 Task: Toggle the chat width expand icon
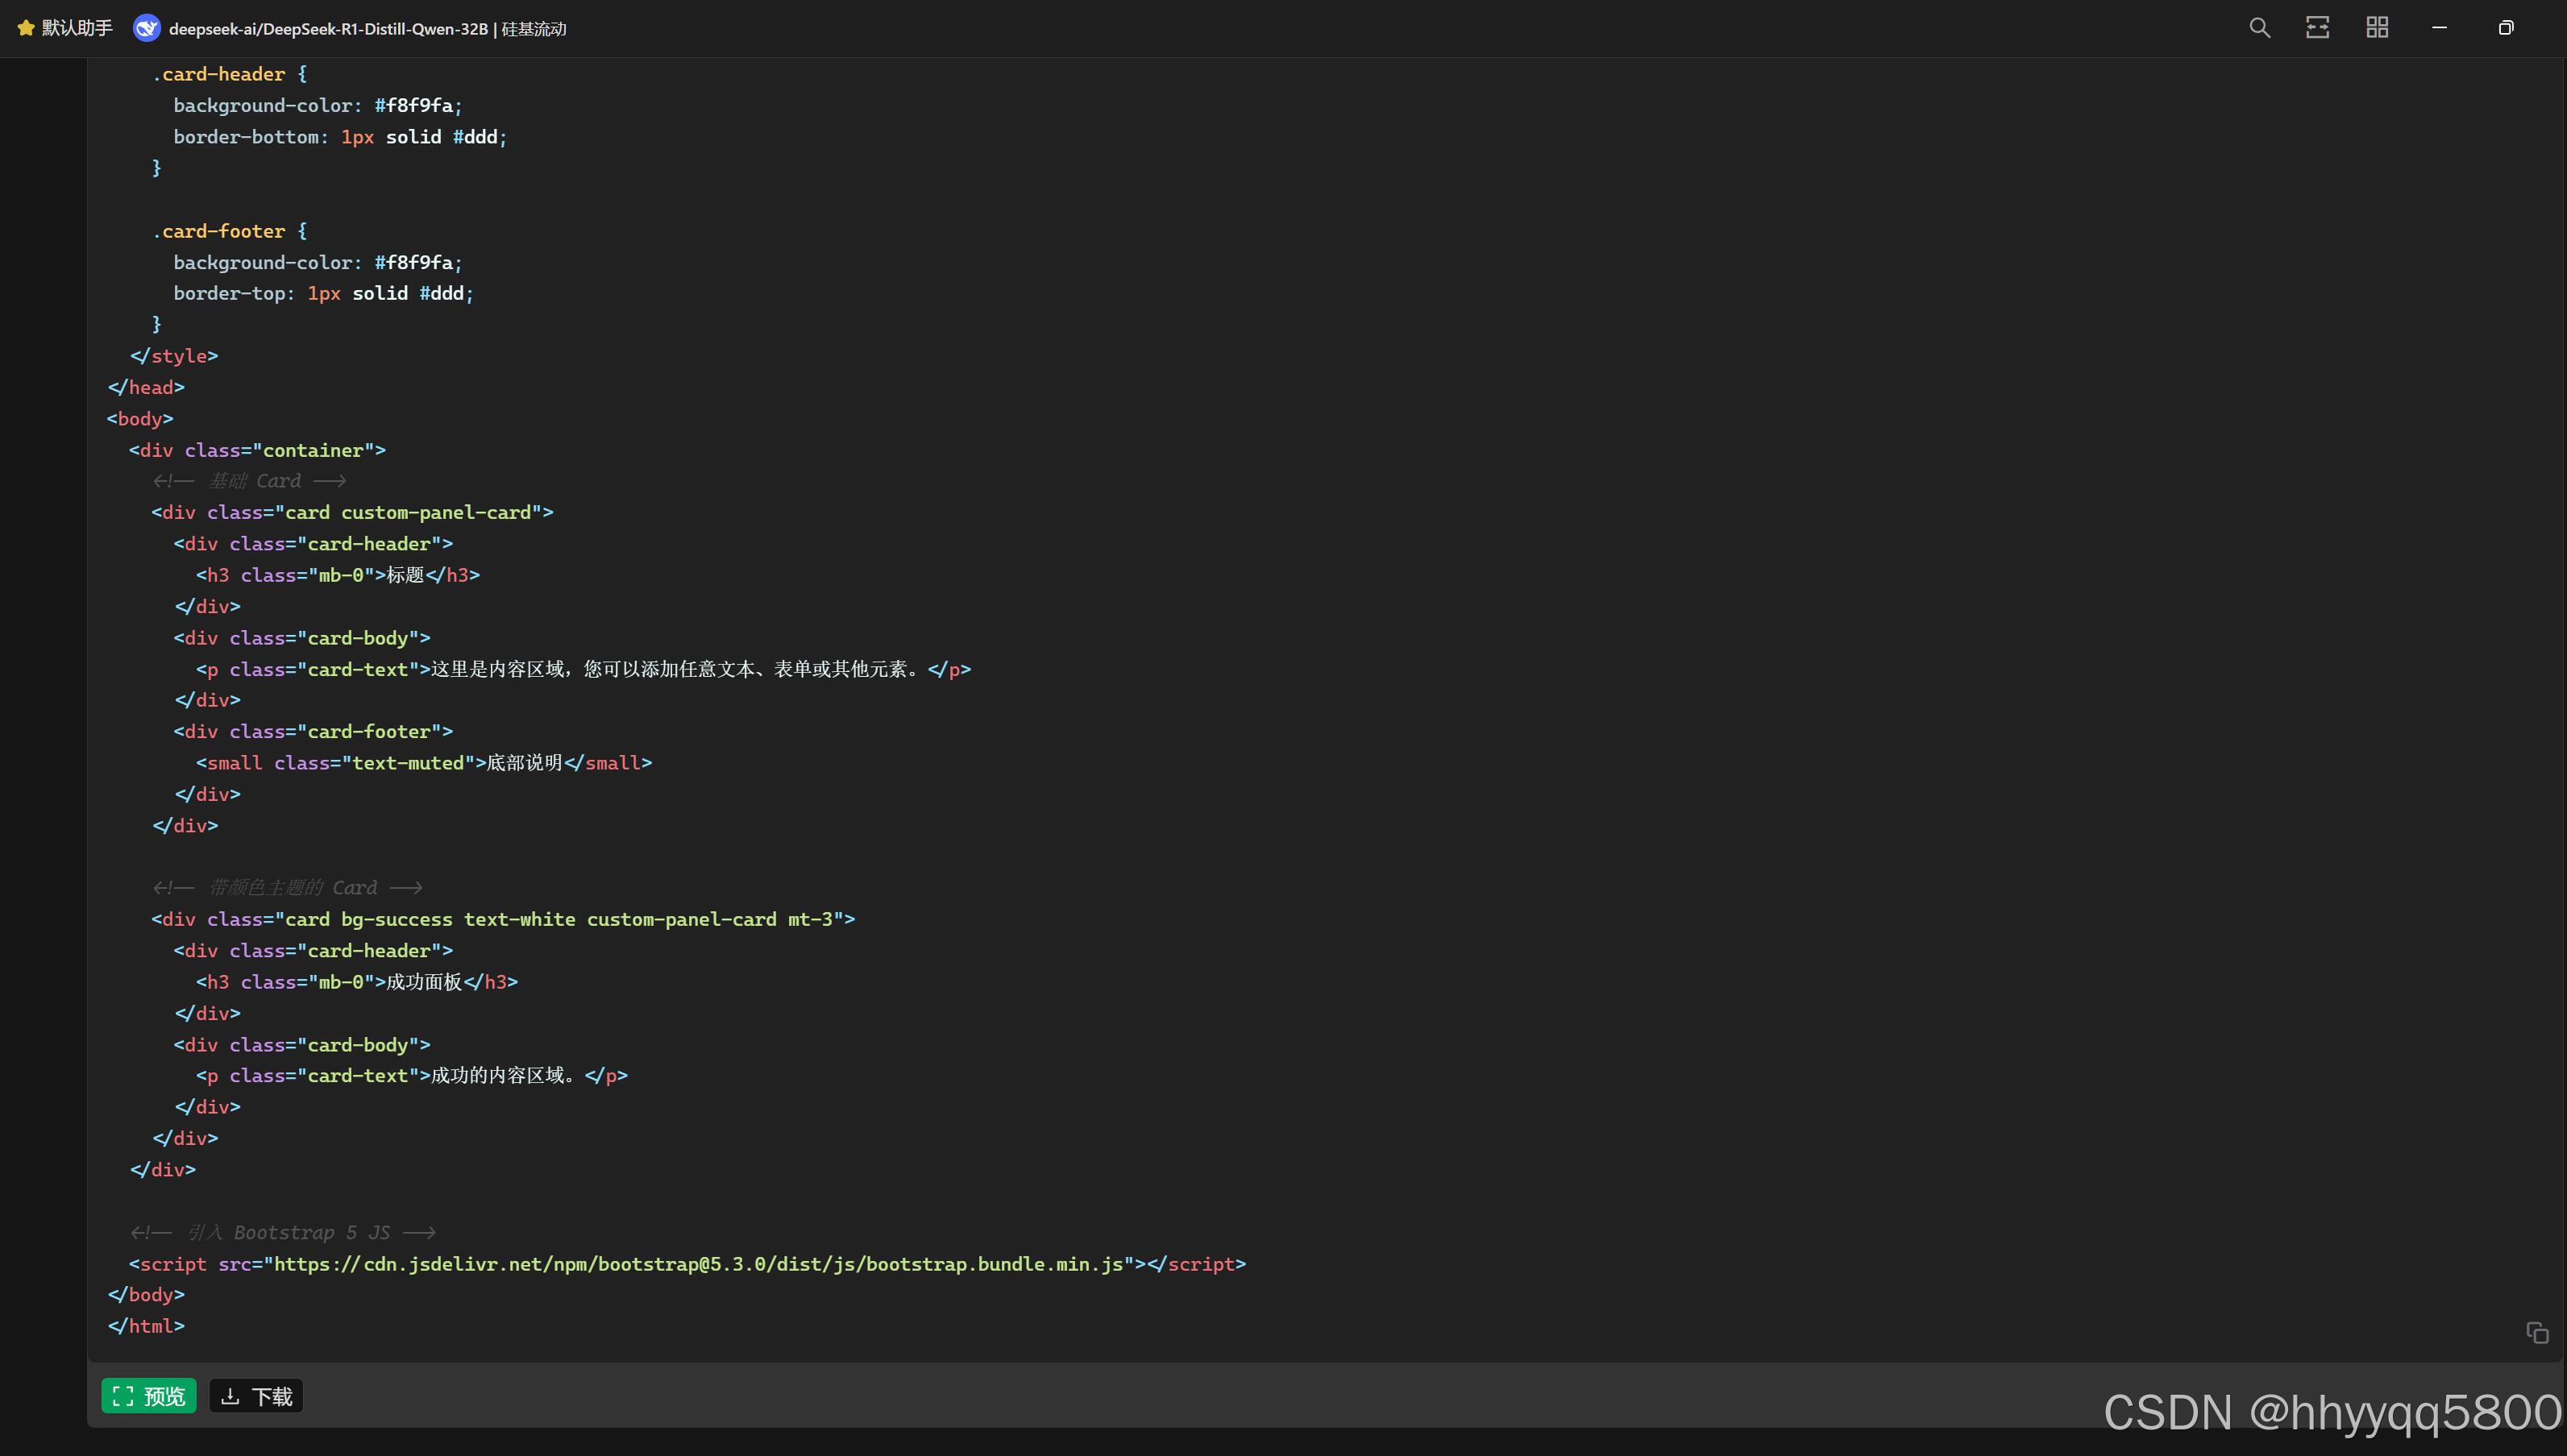2317,28
